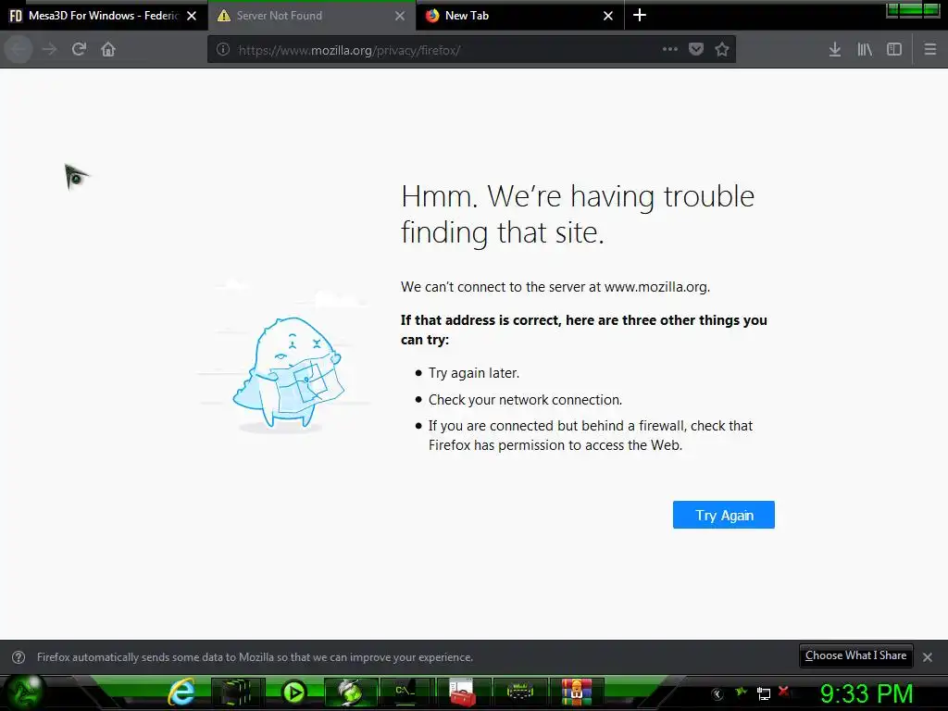The width and height of the screenshot is (948, 711).
Task: Open the Downloads panel
Action: [835, 49]
